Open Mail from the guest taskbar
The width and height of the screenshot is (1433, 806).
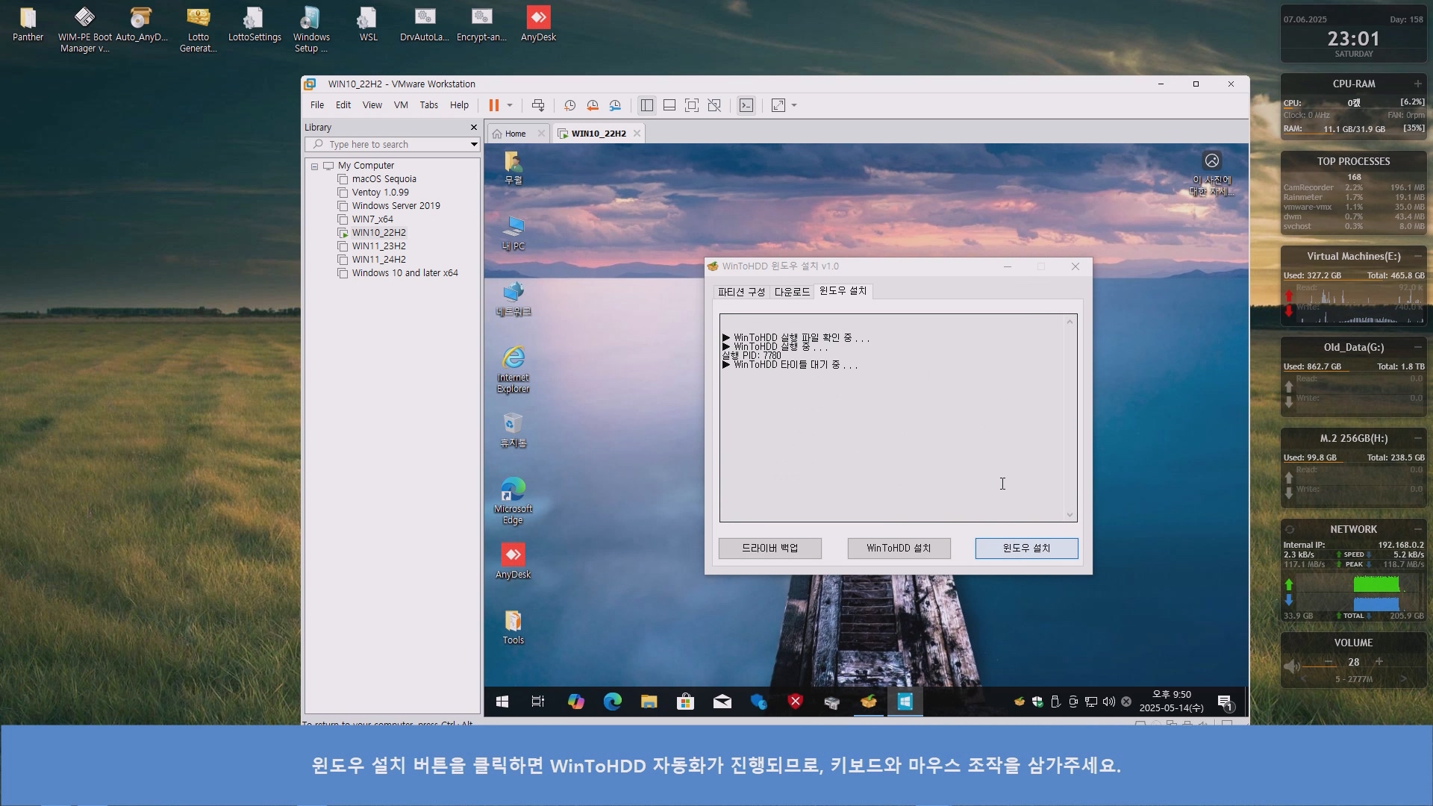tap(722, 702)
